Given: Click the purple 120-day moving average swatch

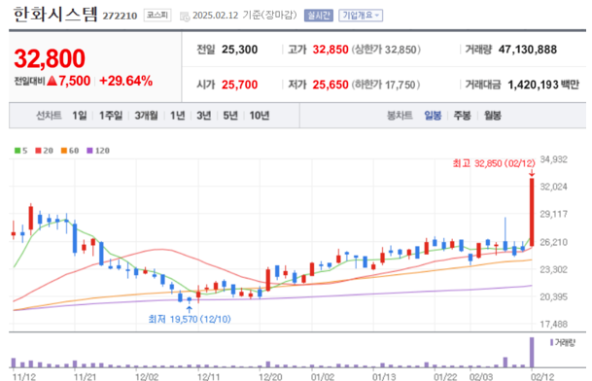Looking at the screenshot, I should [x=89, y=151].
